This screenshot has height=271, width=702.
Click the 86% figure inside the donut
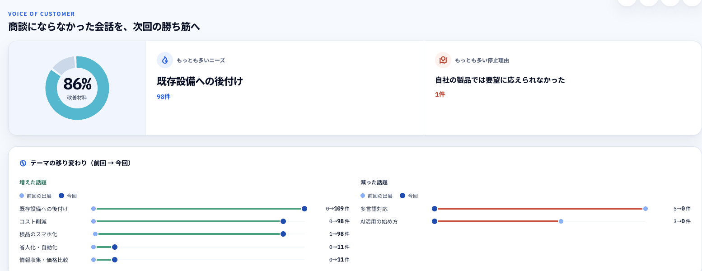77,84
